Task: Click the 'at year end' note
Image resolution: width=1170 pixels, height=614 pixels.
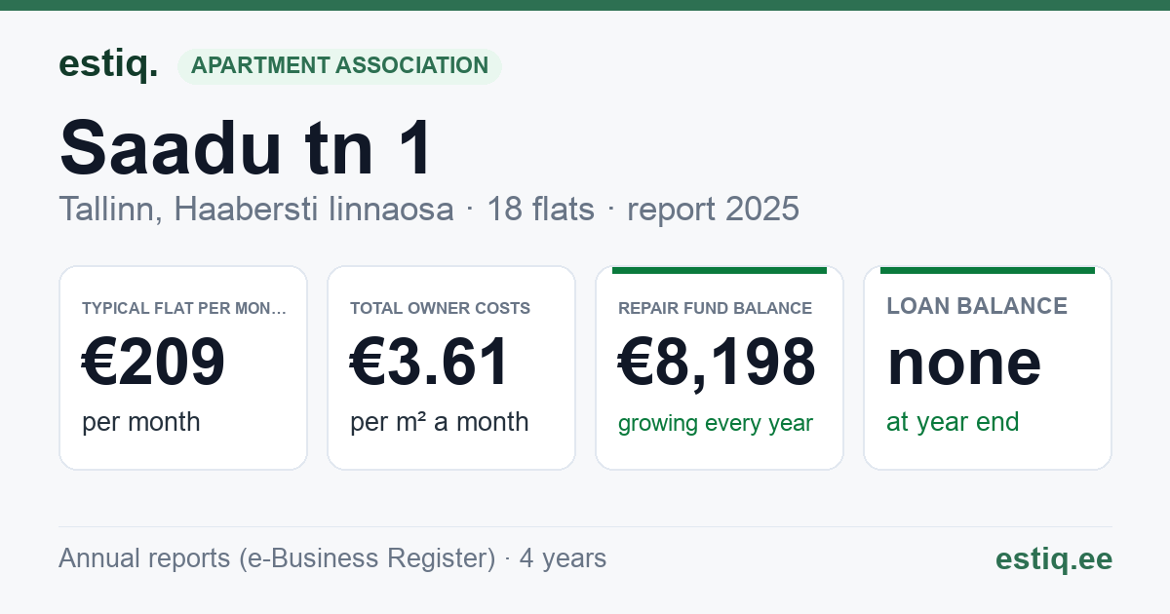Action: (x=953, y=422)
